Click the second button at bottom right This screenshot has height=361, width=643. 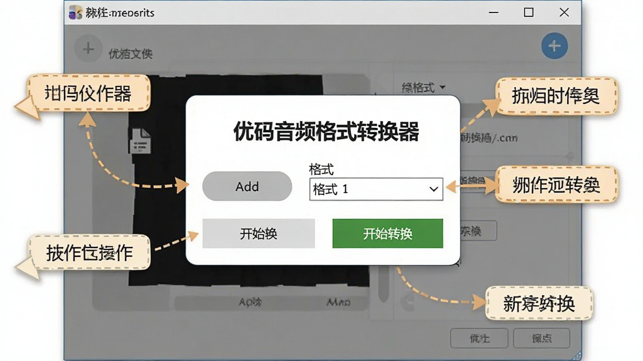pos(542,338)
